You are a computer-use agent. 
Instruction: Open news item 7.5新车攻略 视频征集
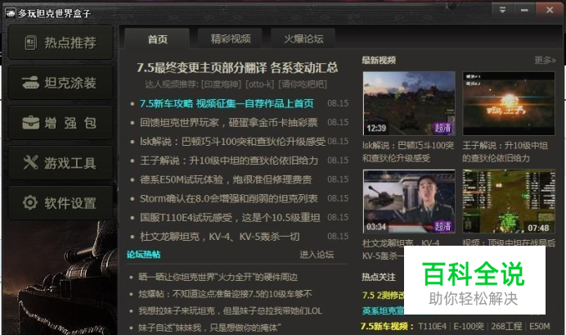[227, 104]
